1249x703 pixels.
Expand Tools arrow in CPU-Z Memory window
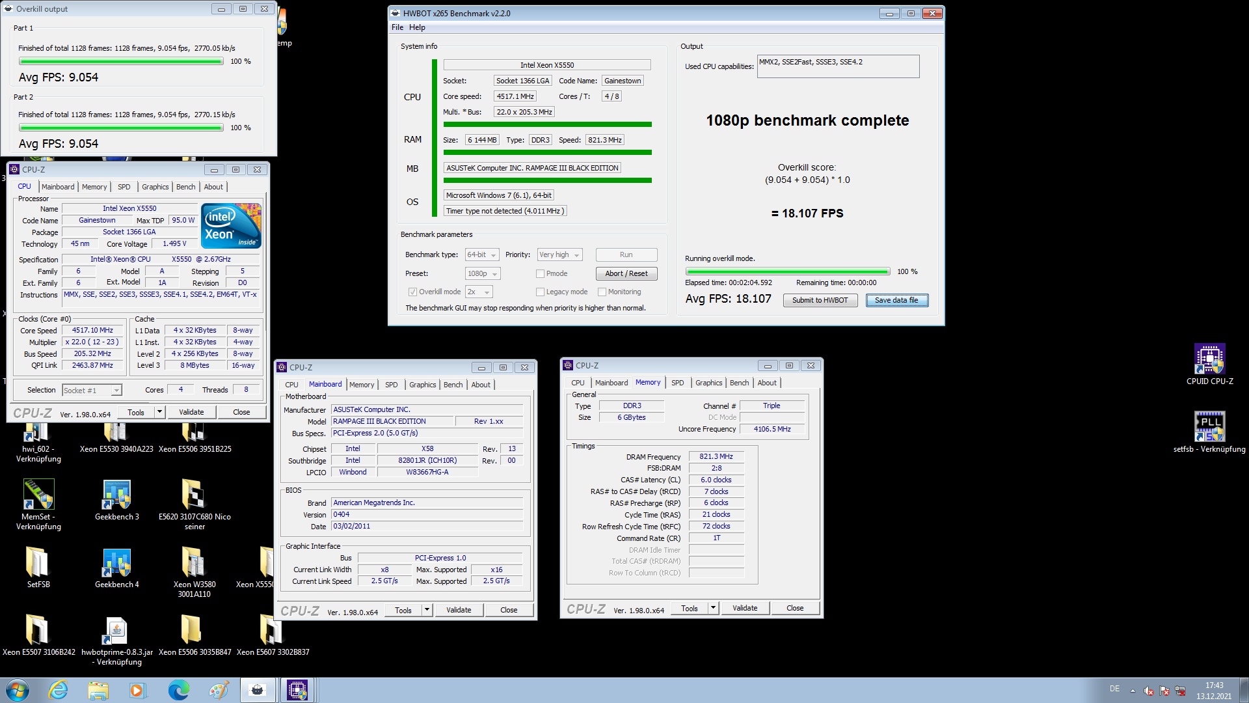pyautogui.click(x=713, y=608)
